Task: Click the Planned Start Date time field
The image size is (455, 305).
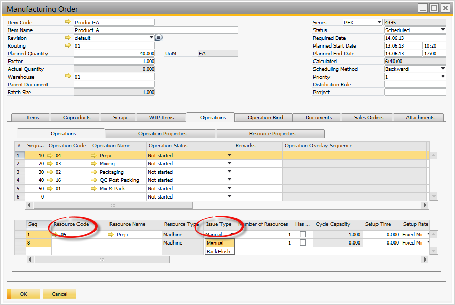Action: click(x=434, y=45)
